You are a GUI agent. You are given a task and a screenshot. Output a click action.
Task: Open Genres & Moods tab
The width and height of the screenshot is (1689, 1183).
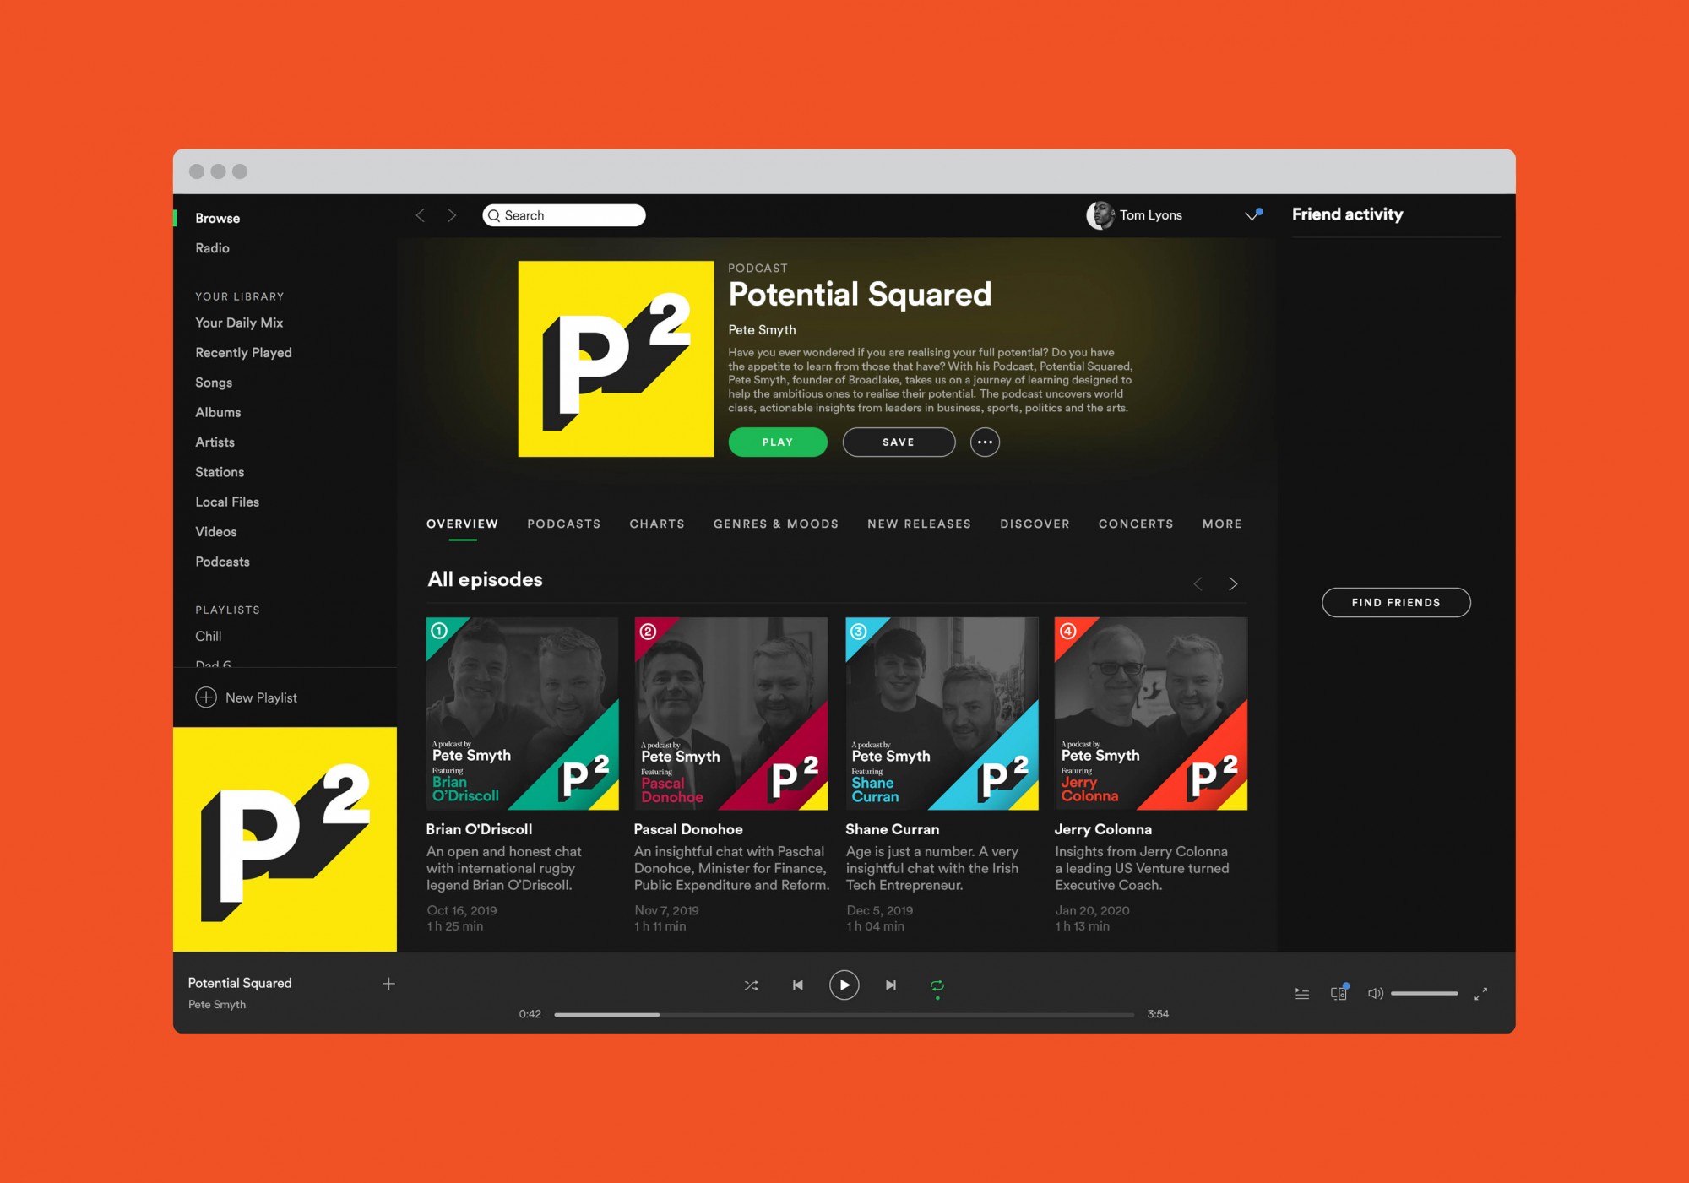[x=776, y=524]
